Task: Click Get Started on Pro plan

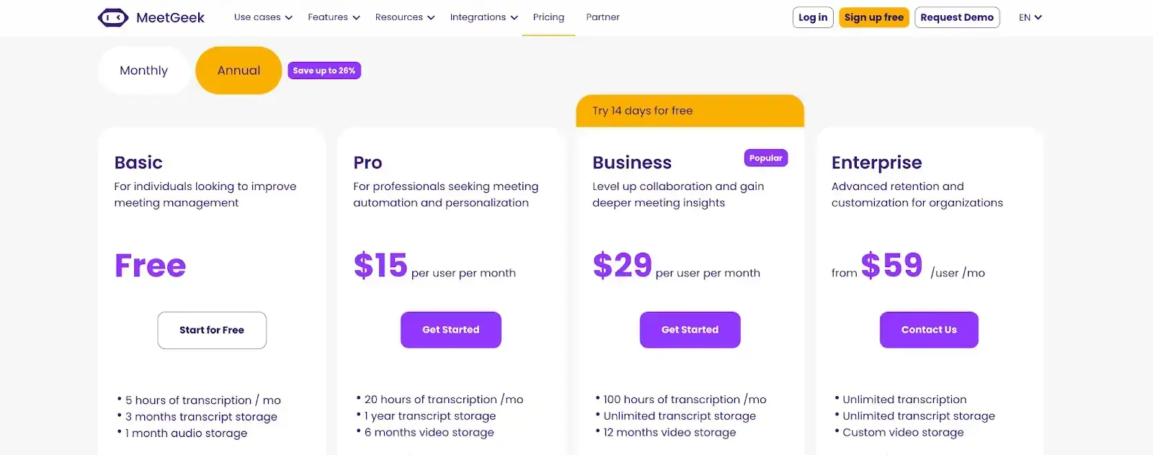Action: pyautogui.click(x=450, y=330)
